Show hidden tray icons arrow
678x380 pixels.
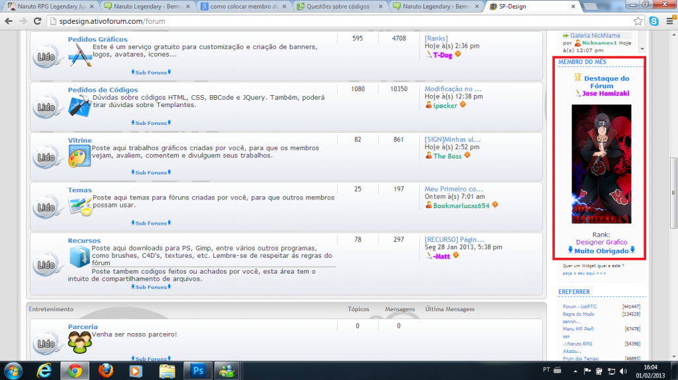(575, 371)
